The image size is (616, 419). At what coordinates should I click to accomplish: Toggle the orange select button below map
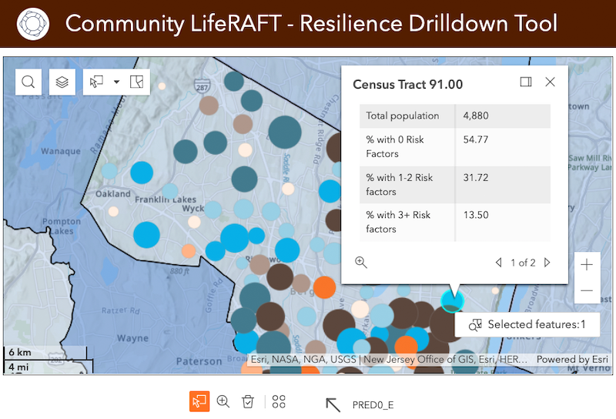tap(199, 401)
